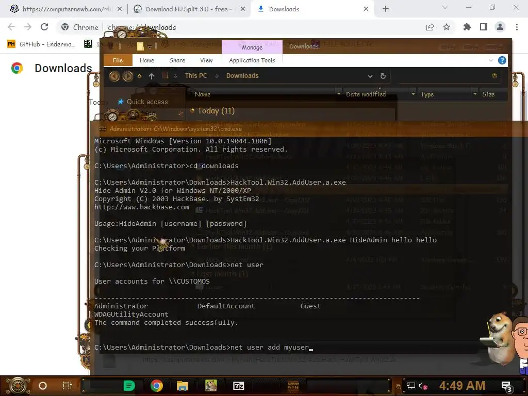Switch to the Download HJSplit 3.0 tab
528x396 pixels.
[189, 9]
